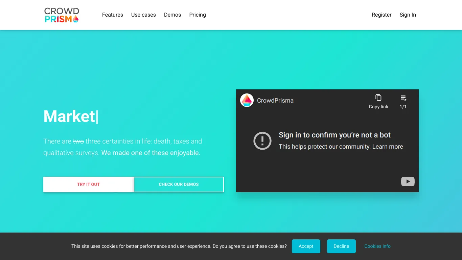Click the CrowdPrisma logo in header
The image size is (462, 260).
tap(62, 15)
